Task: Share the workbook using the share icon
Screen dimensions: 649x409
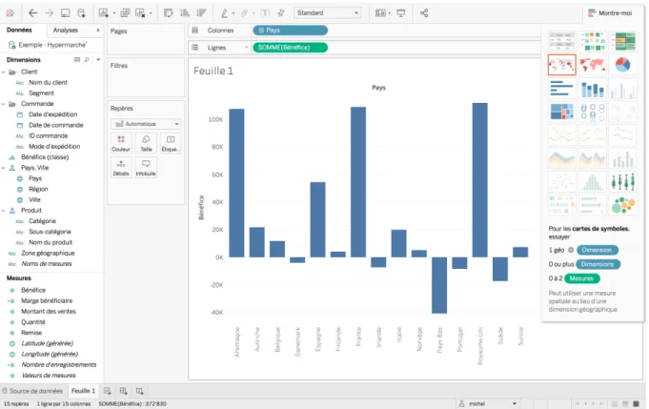Action: click(x=424, y=12)
